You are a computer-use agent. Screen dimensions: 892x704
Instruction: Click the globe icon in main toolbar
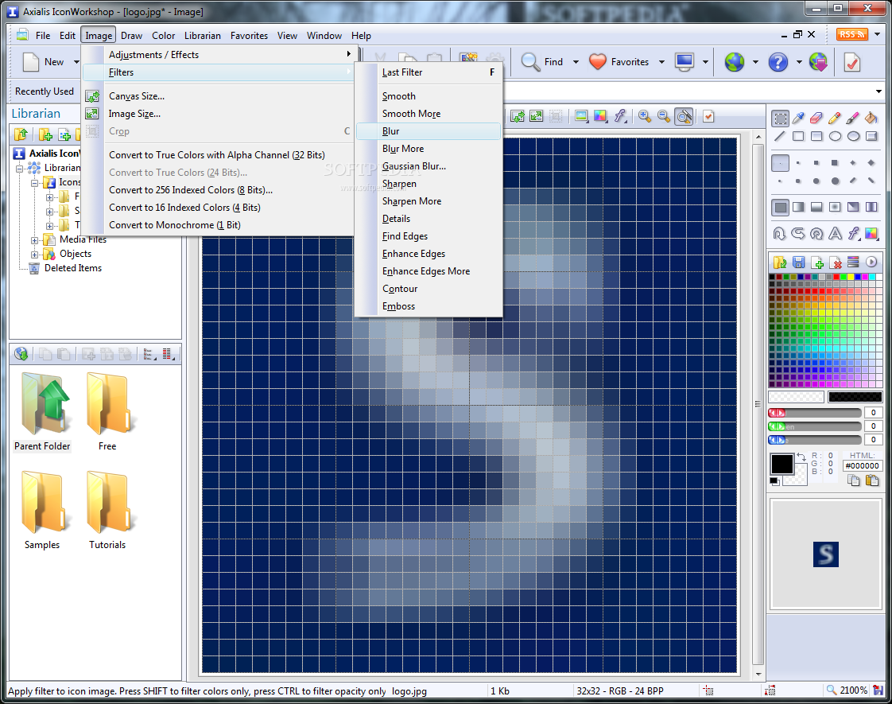click(734, 61)
